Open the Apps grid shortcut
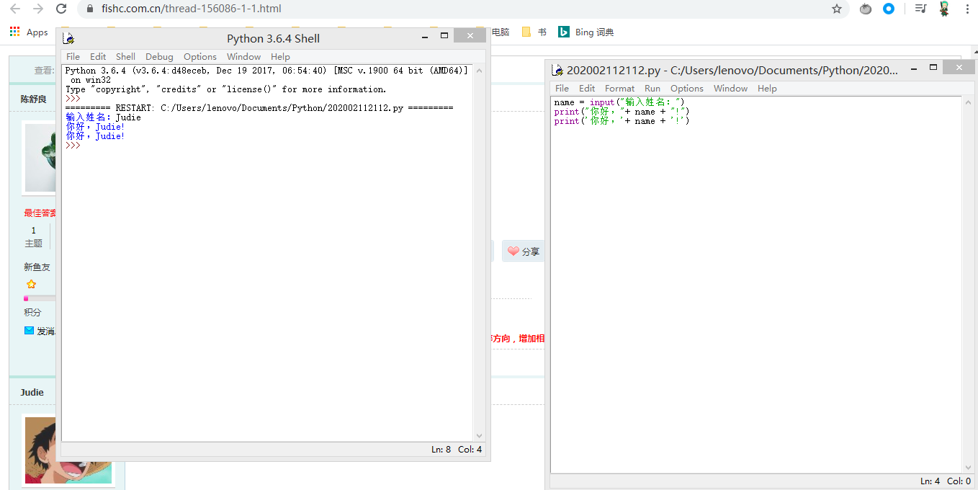Viewport: 978px width, 490px height. [x=29, y=32]
